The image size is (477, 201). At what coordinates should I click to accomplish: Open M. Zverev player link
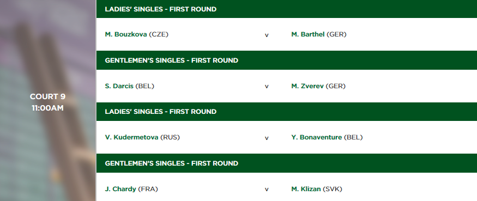307,86
